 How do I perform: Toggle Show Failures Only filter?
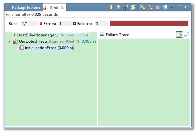point(126,7)
